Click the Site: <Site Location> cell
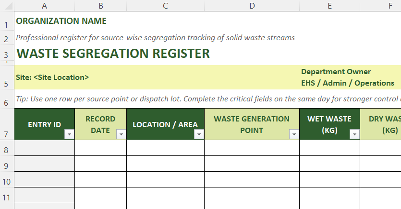This screenshot has width=401, height=209. pos(52,77)
